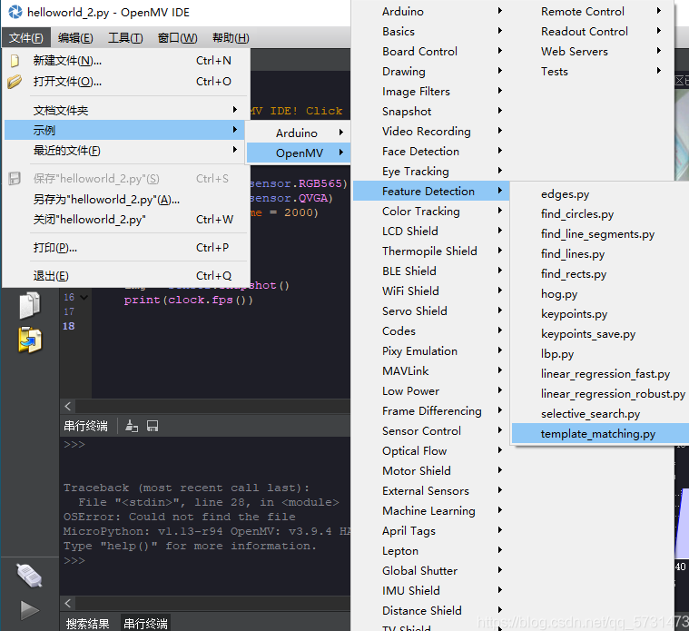Open selective_search.py example
Image resolution: width=689 pixels, height=631 pixels.
click(600, 413)
